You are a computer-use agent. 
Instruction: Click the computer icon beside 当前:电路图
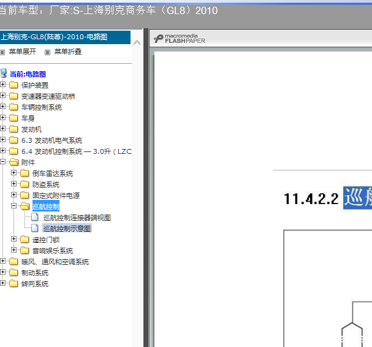(x=4, y=74)
